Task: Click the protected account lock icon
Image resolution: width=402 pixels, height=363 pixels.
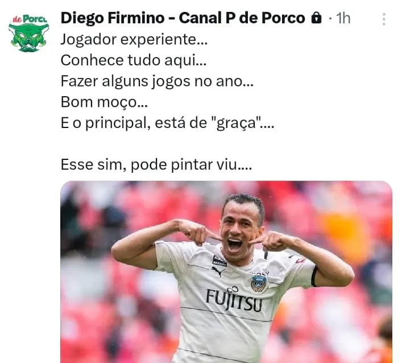Action: [316, 18]
